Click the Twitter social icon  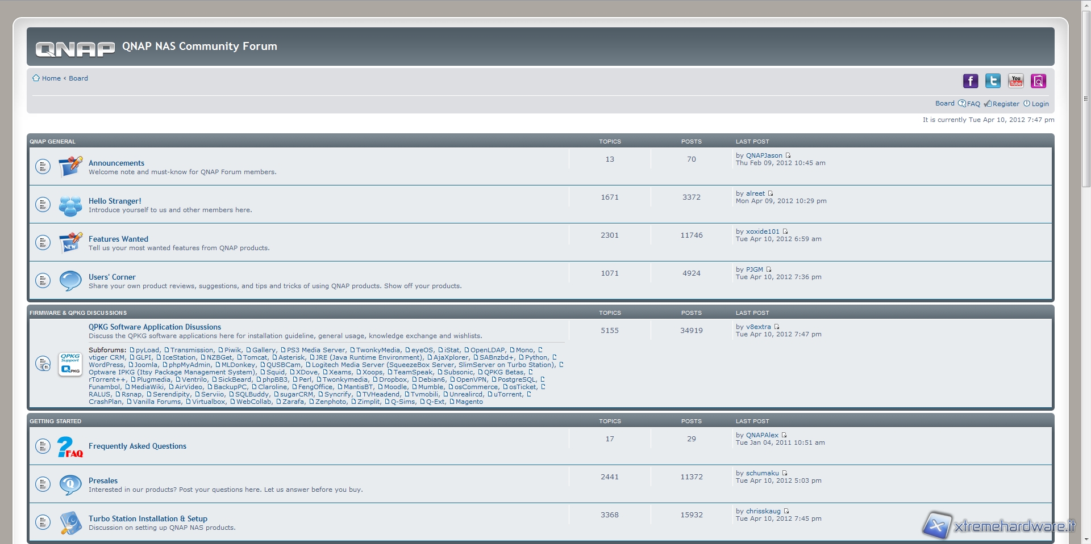[x=993, y=81]
